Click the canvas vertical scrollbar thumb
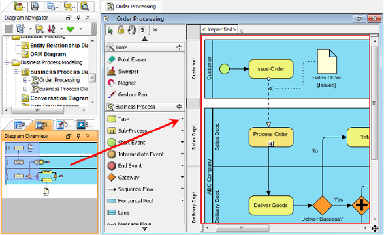This screenshot has height=235, width=384. (x=374, y=103)
